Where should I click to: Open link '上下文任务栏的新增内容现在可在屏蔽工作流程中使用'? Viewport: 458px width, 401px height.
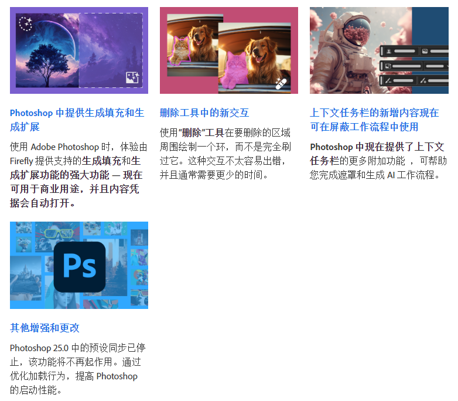pos(374,120)
